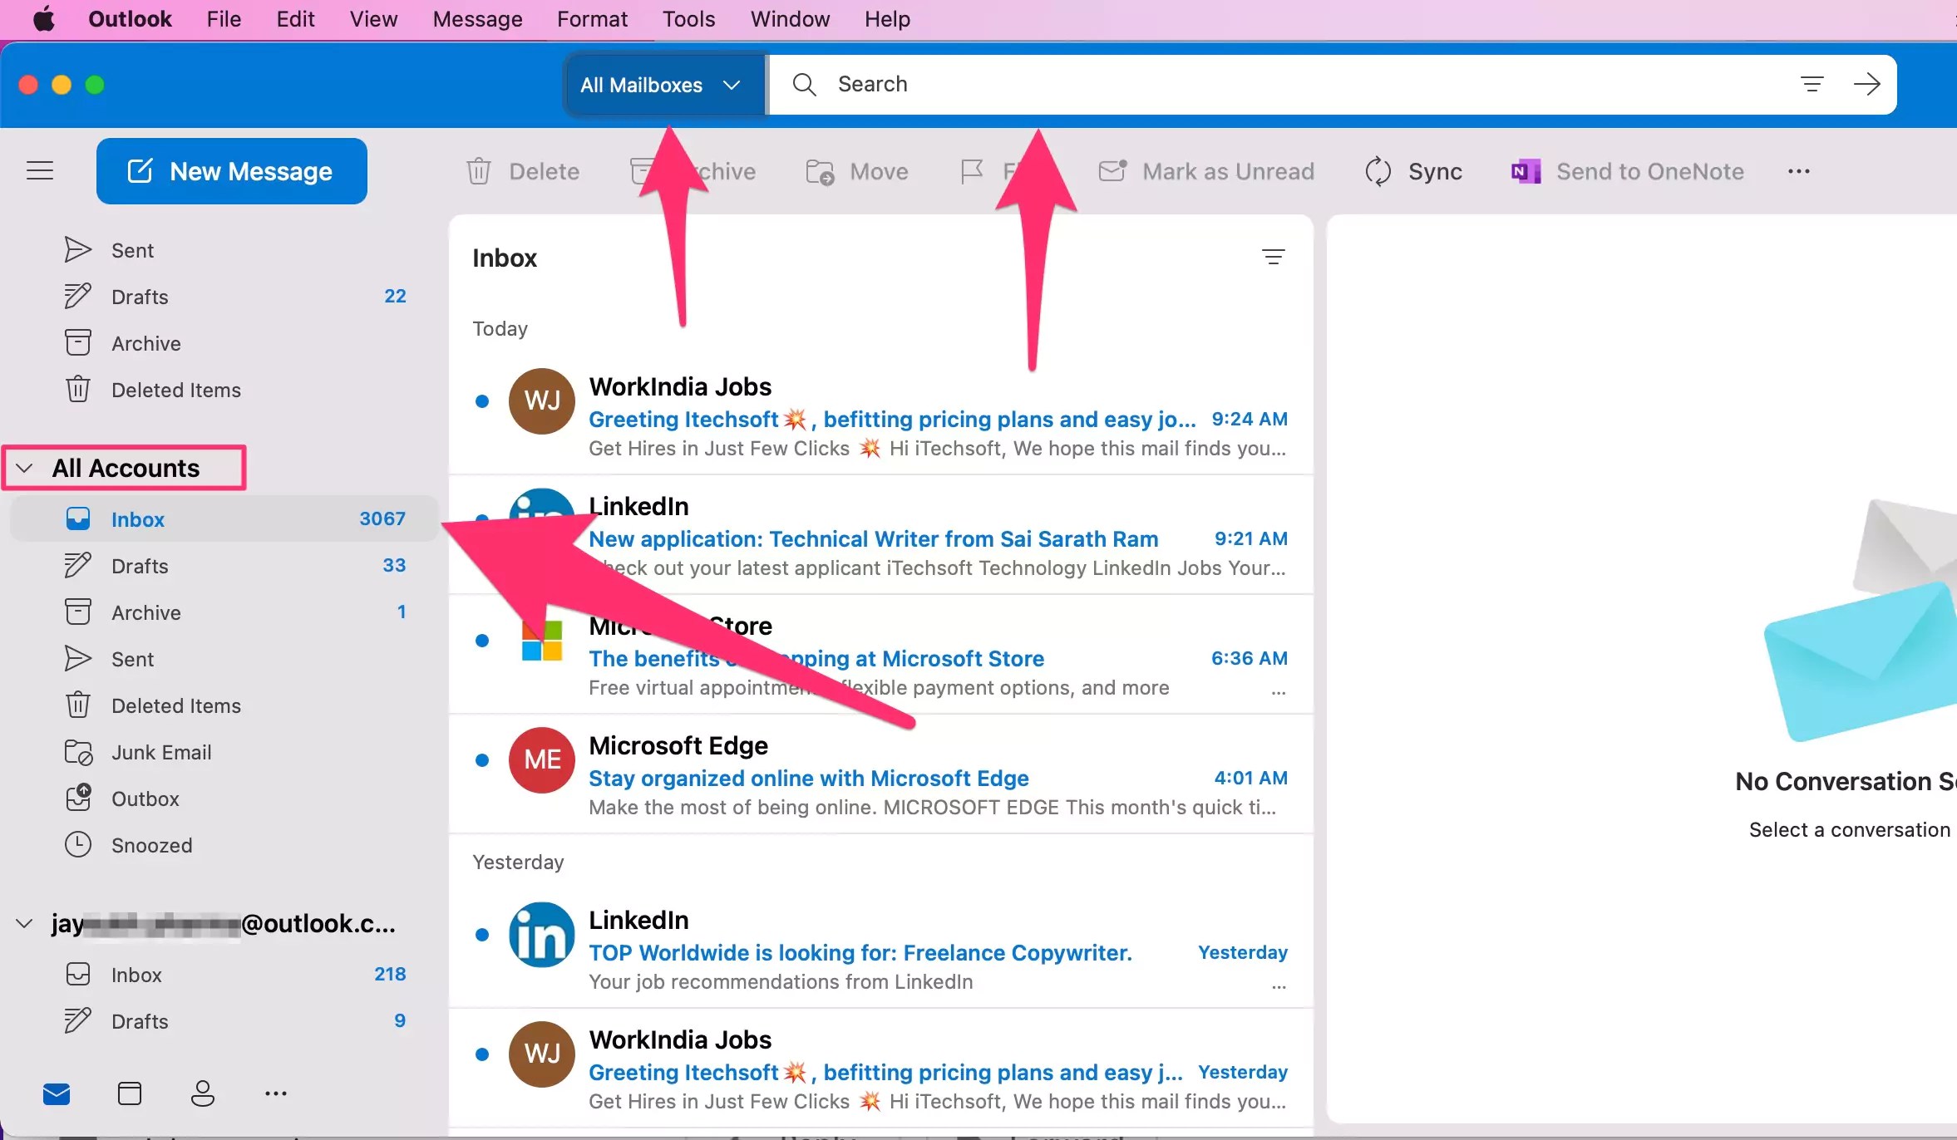Open the Inbox filter funnel icon

pyautogui.click(x=1274, y=256)
